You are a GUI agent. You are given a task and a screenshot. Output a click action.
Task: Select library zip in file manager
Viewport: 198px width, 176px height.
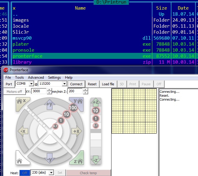point(82,62)
